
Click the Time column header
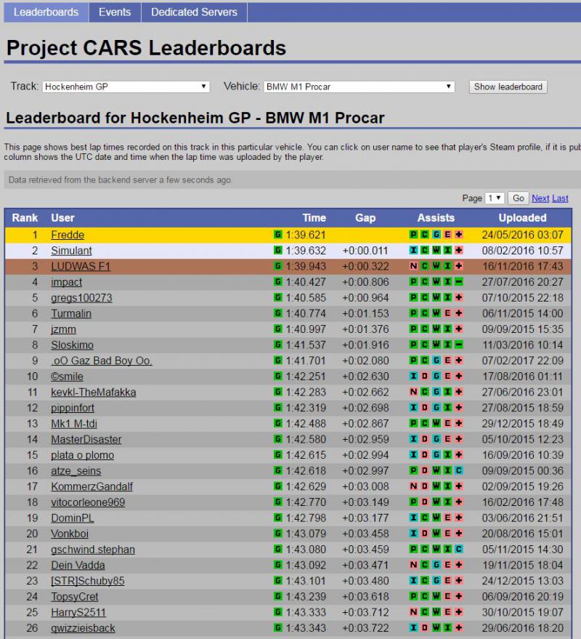click(x=314, y=218)
